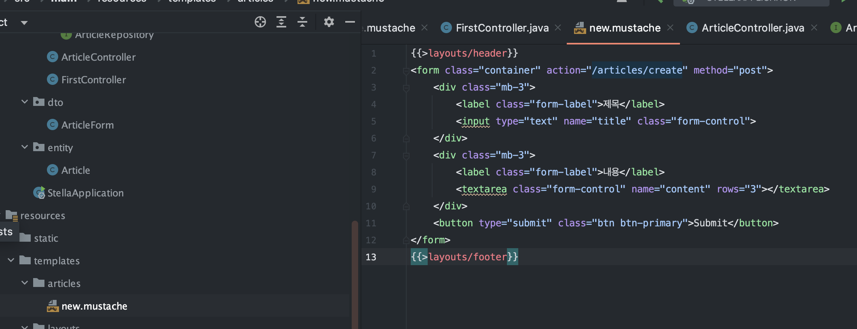Select ArticleRepository interface in tree

114,35
